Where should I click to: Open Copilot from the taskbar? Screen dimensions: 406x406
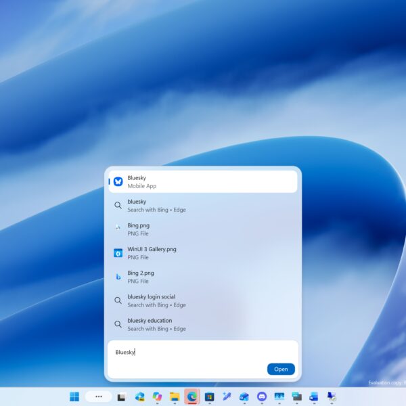click(157, 397)
